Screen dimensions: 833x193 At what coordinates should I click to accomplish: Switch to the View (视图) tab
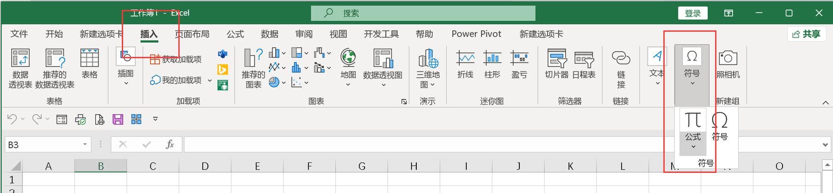pos(338,34)
